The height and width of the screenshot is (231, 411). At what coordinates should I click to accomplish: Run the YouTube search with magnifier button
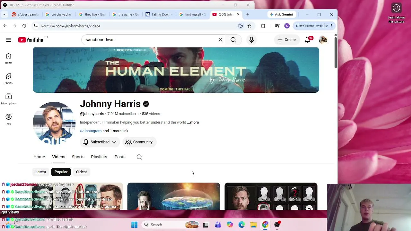(x=233, y=40)
